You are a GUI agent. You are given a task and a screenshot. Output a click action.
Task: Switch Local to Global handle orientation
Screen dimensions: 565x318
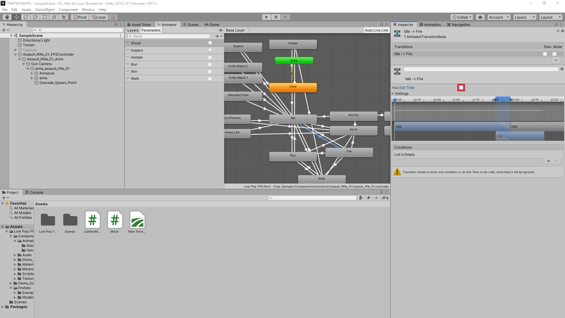[99, 17]
